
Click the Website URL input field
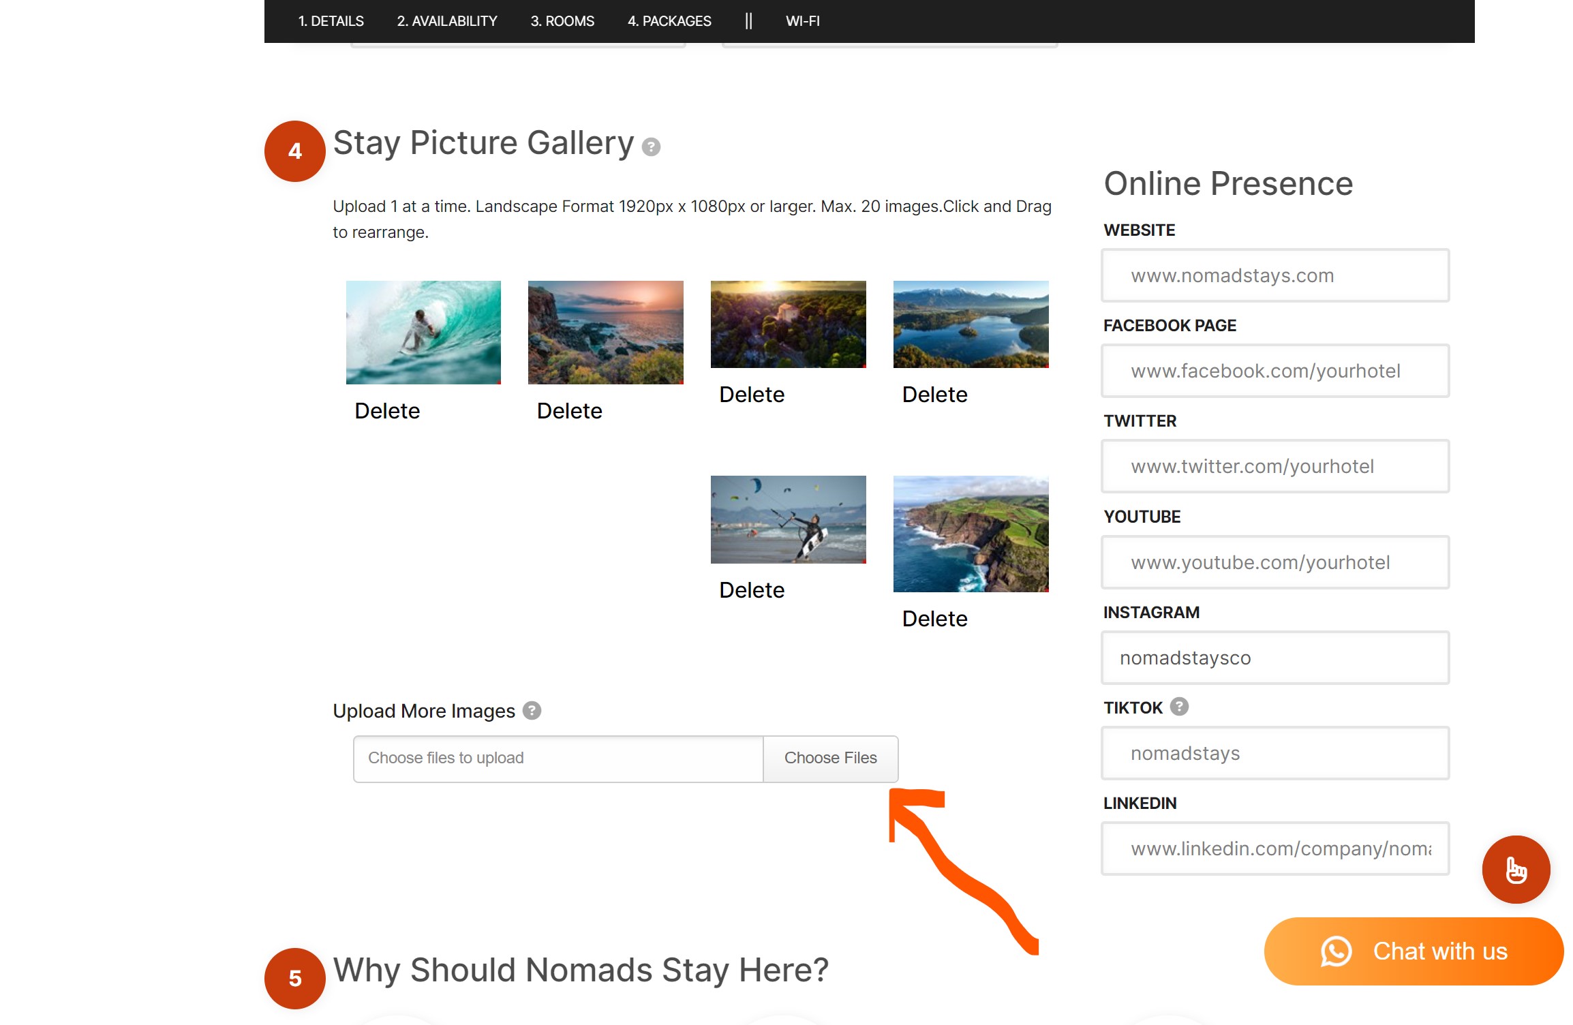pyautogui.click(x=1274, y=275)
